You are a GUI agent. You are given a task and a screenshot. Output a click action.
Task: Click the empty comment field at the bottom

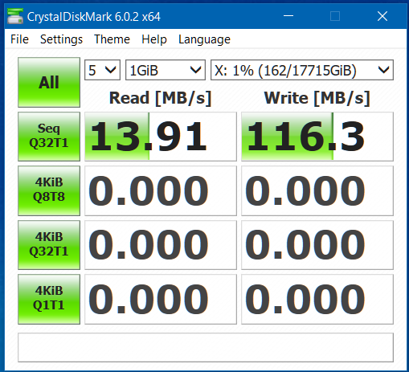pos(206,347)
